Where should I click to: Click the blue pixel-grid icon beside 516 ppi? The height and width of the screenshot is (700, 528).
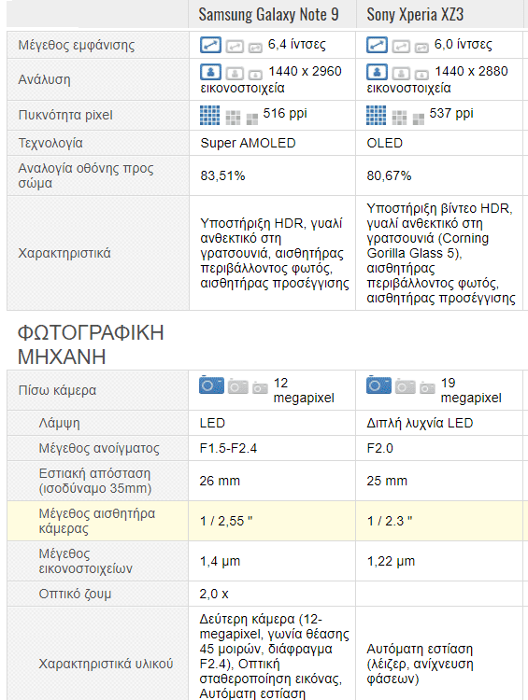pos(209,115)
